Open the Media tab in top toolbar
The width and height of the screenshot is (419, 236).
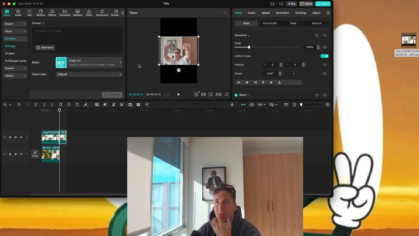[x=7, y=13]
